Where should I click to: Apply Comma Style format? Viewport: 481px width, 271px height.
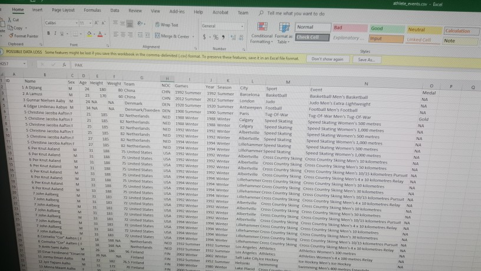pos(223,37)
